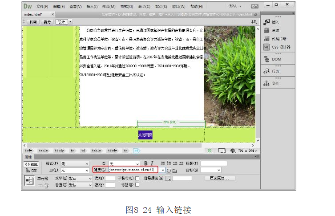Open the CSS 设计器 panel

[266, 47]
